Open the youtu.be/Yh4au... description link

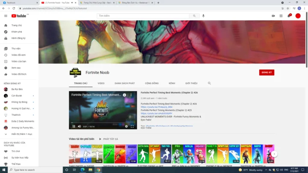pos(157,107)
